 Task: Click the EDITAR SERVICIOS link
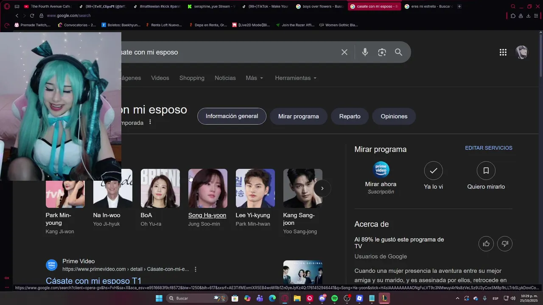[x=489, y=148]
